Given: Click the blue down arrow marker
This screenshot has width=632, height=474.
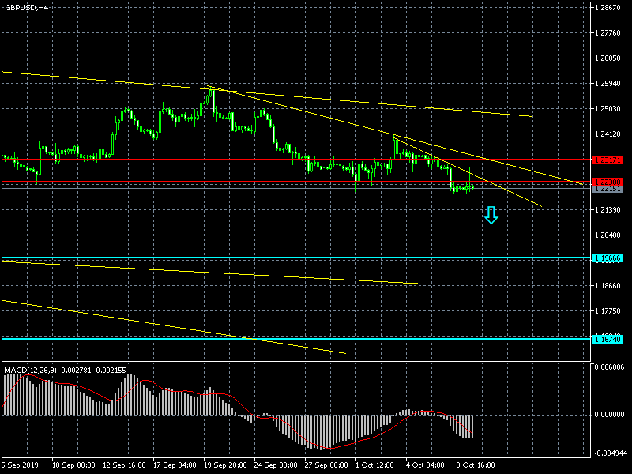Looking at the screenshot, I should (491, 215).
